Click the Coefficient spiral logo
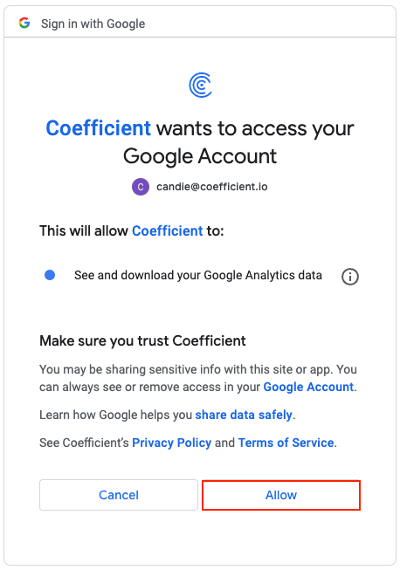400x570 pixels. pyautogui.click(x=200, y=85)
